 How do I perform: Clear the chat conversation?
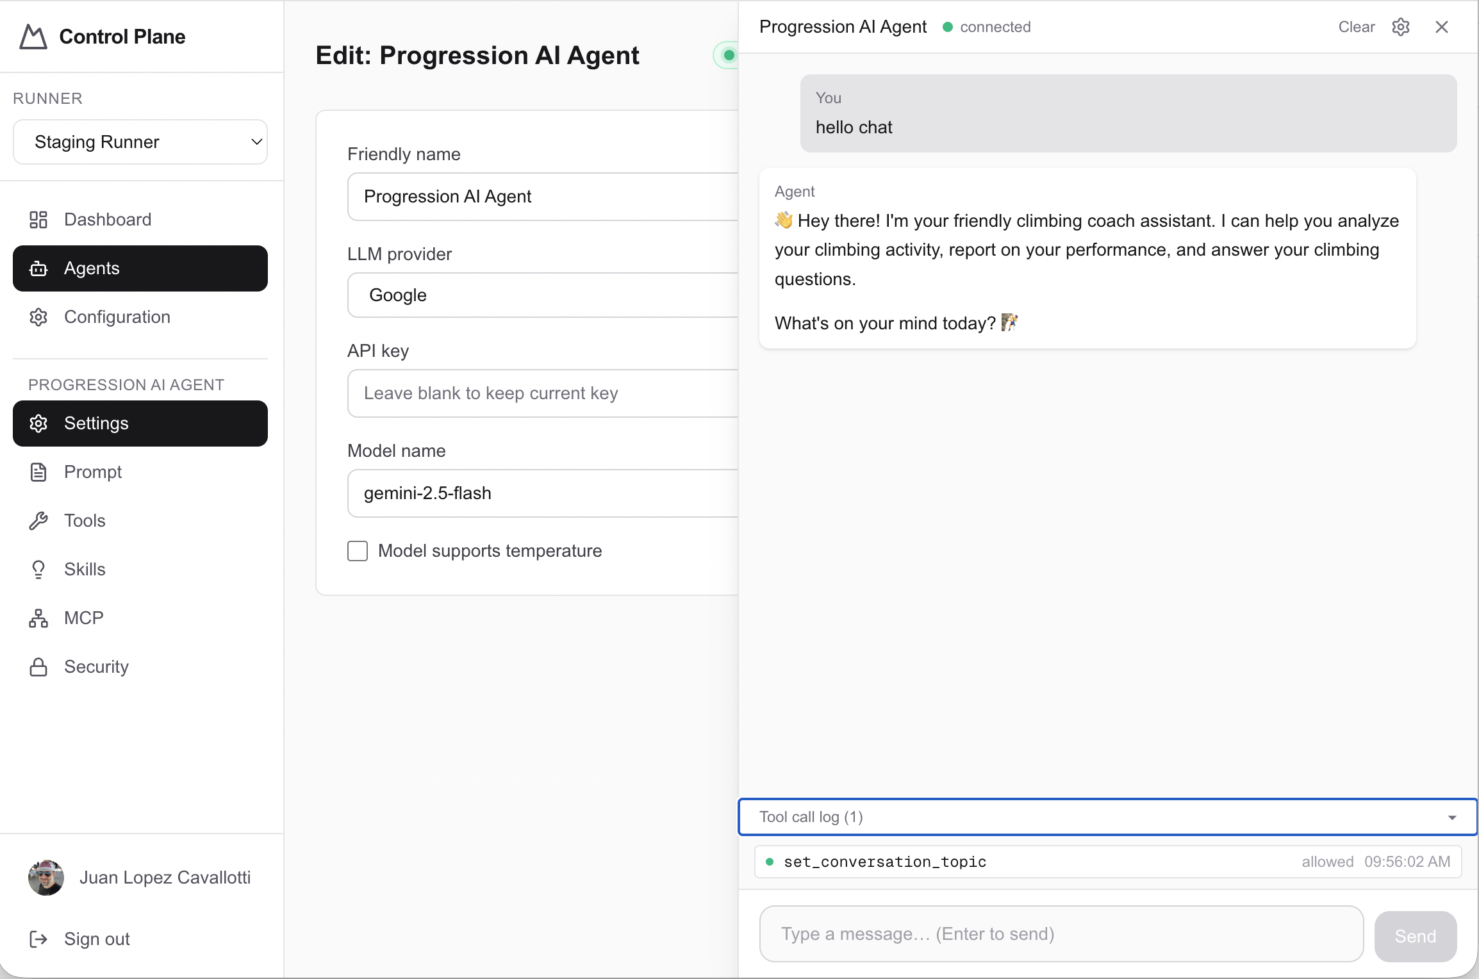click(x=1356, y=27)
